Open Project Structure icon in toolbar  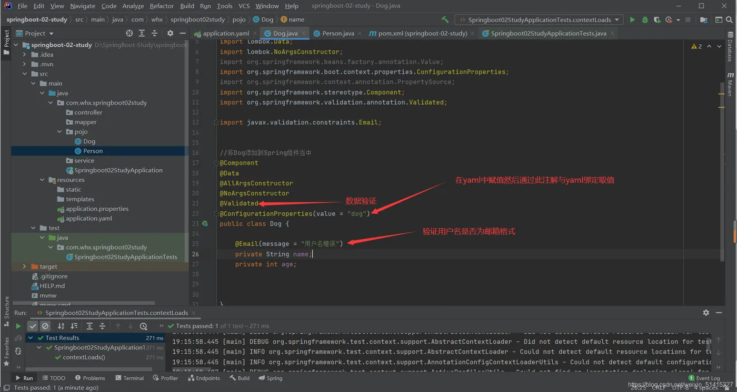tap(704, 19)
